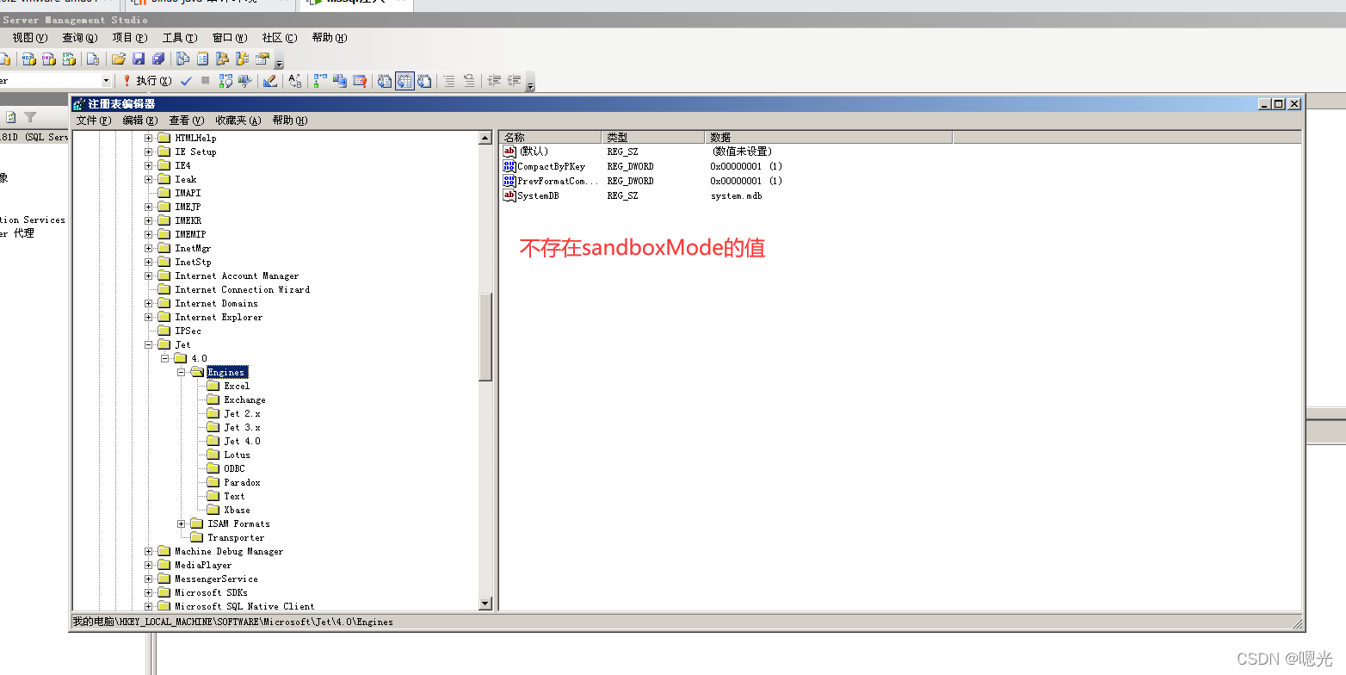Click the XMLA query toolbar icon

tap(69, 59)
